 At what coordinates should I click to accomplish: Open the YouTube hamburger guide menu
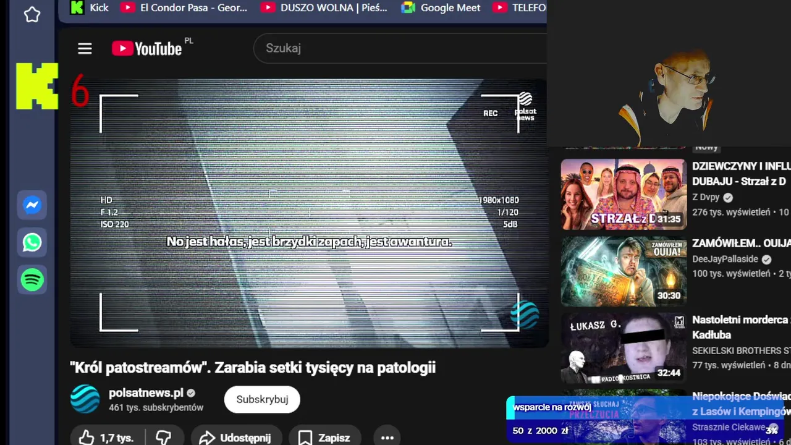point(85,48)
